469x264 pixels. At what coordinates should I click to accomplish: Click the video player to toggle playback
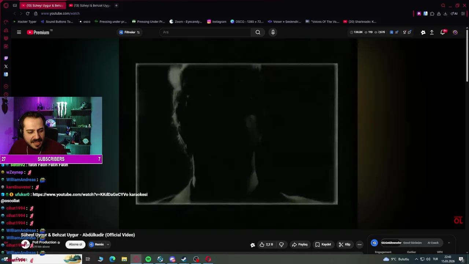[238, 134]
